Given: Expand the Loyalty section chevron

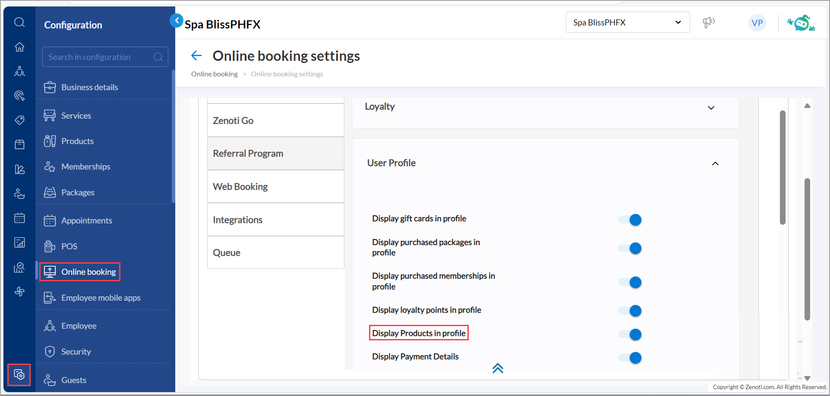Looking at the screenshot, I should pos(711,107).
